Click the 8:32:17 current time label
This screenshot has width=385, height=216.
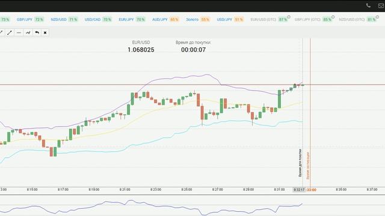point(299,190)
